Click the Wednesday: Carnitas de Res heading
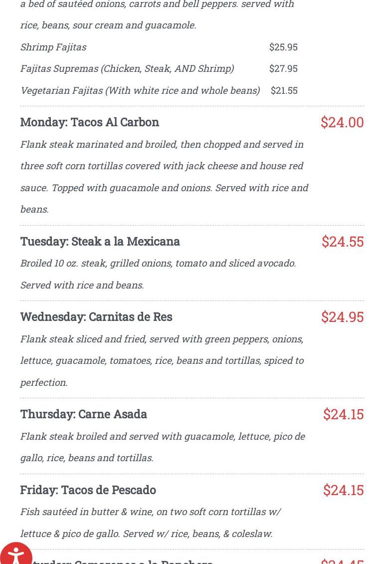The width and height of the screenshot is (384, 564). coord(96,317)
